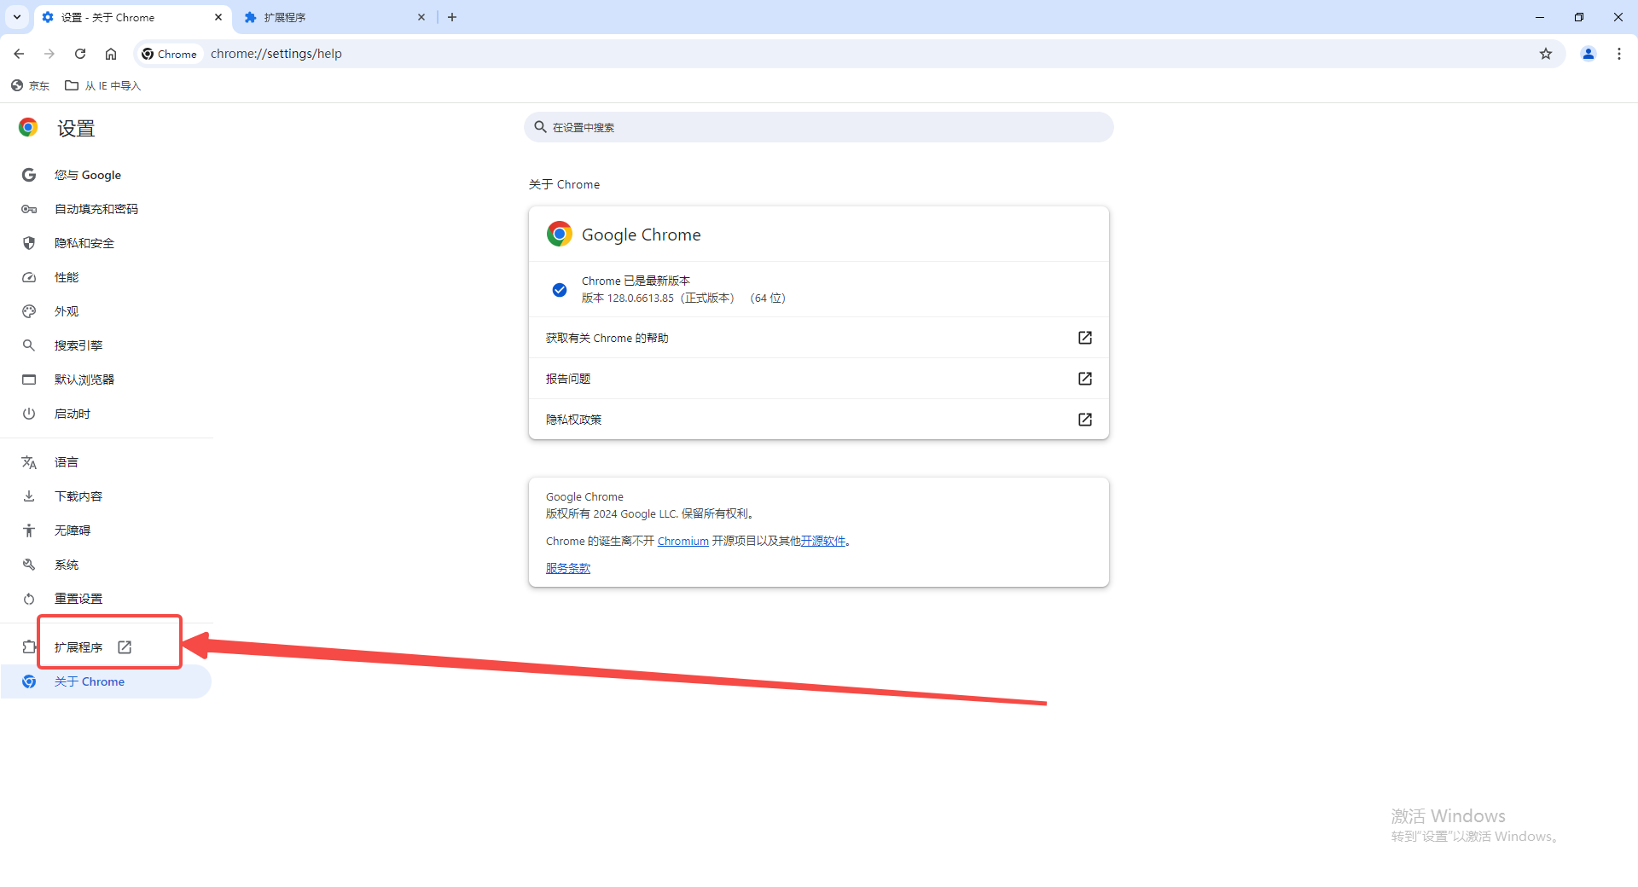Click the download arrow icon
1638x887 pixels.
click(29, 496)
